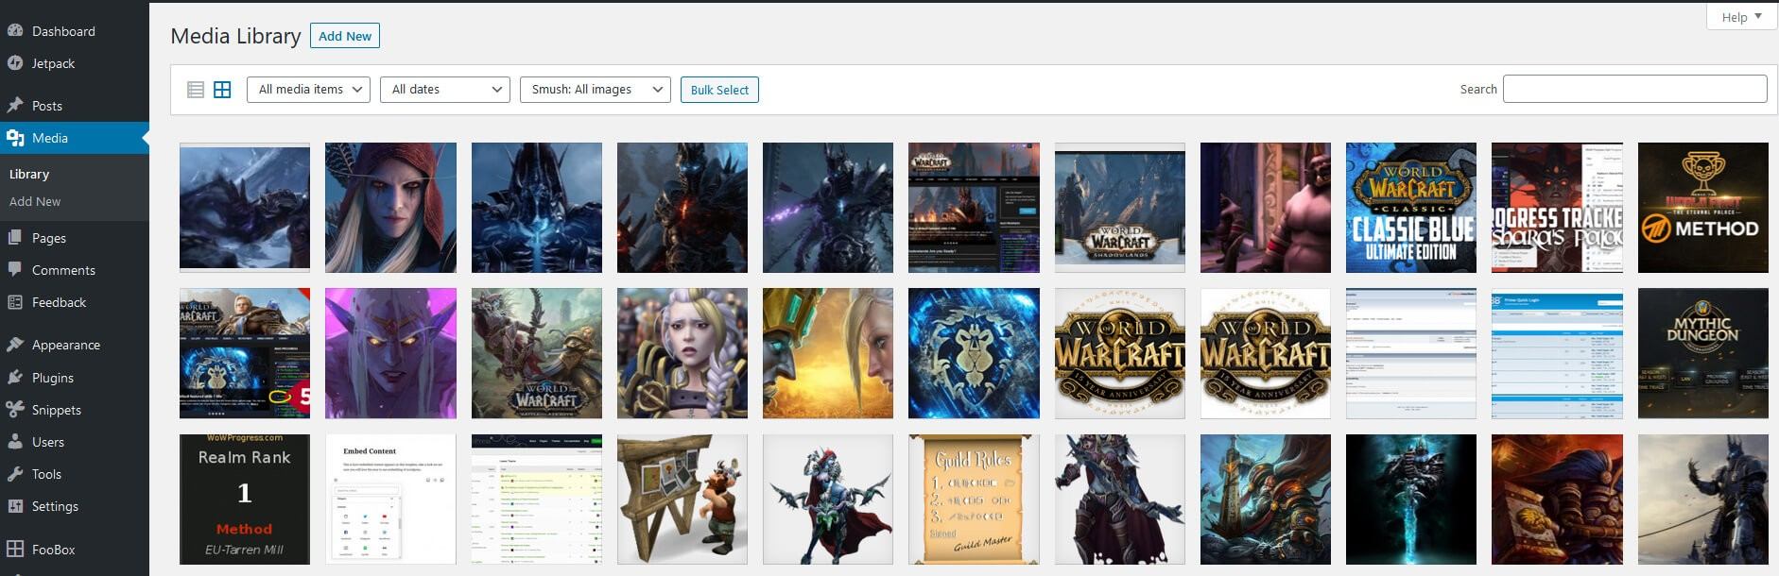Viewport: 1779px width, 576px height.
Task: Open the Settings menu label
Action: 55,506
